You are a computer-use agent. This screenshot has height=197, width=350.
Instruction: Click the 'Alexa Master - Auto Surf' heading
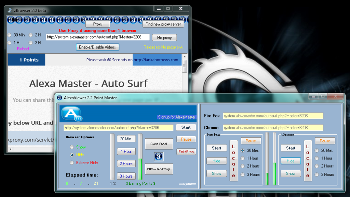click(x=89, y=84)
